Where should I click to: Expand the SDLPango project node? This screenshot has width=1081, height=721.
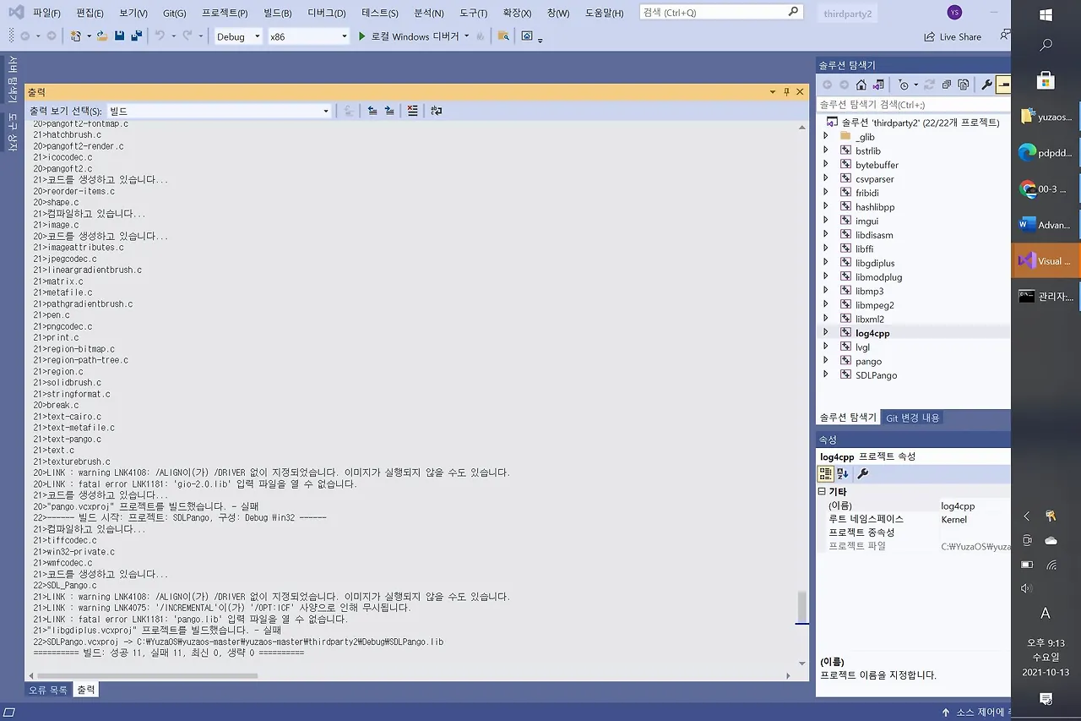pos(826,375)
